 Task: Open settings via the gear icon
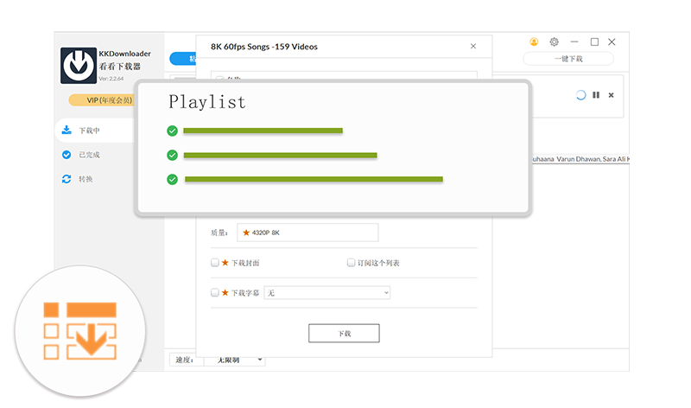[555, 41]
